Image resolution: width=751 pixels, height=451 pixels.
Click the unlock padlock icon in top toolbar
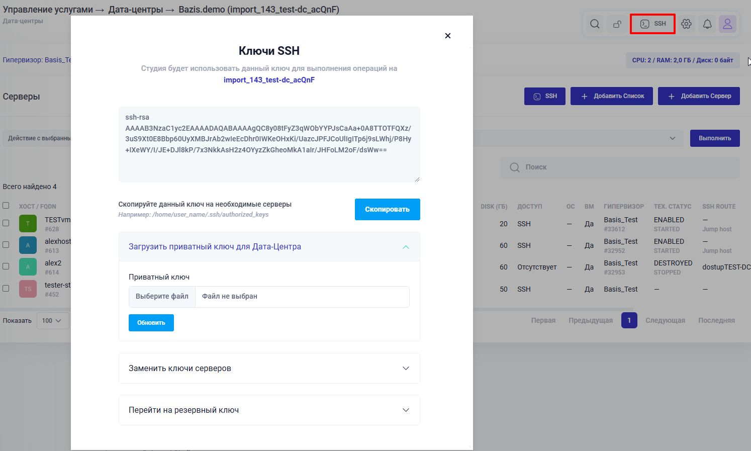pyautogui.click(x=617, y=24)
